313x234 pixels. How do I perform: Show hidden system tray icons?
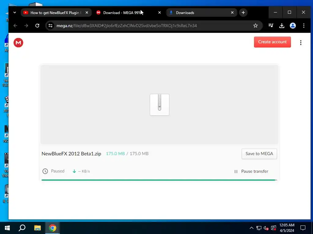tap(252, 228)
